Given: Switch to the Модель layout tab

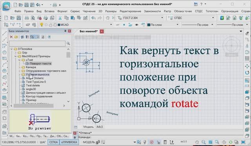Looking at the screenshot, I should (88, 127).
